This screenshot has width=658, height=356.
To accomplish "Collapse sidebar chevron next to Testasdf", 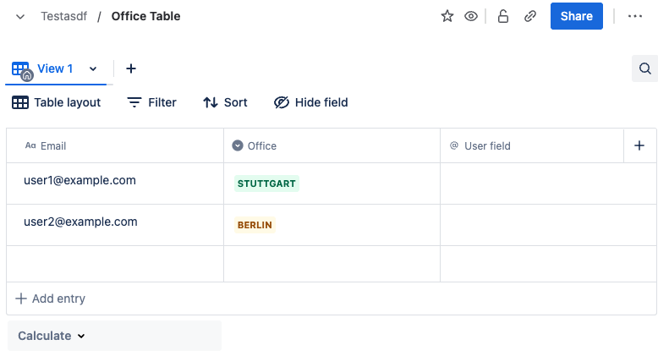I will point(20,16).
